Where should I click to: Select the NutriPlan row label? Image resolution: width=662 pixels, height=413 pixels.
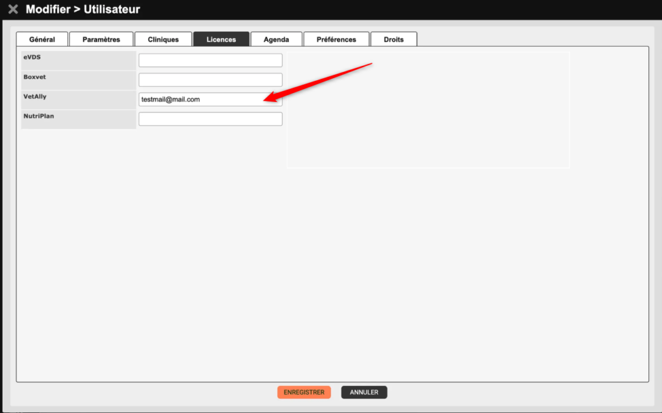(x=39, y=116)
